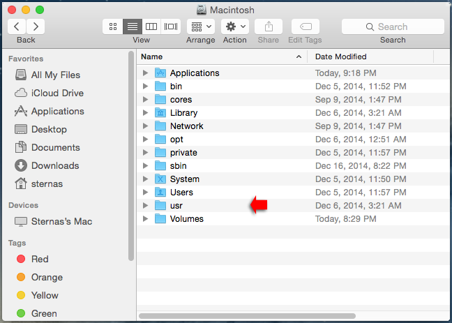The image size is (452, 323).
Task: Expand the Volumes folder triangle
Action: click(146, 219)
